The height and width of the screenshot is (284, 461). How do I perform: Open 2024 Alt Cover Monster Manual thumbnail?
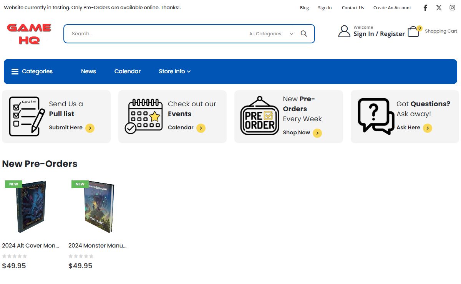(x=31, y=207)
